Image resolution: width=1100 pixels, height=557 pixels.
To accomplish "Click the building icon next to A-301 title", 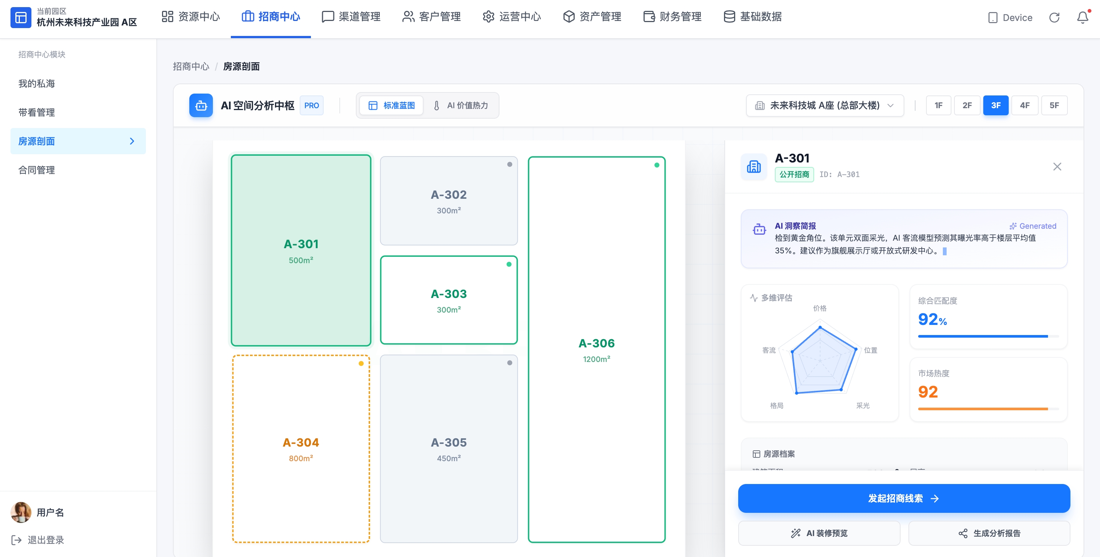I will click(754, 167).
